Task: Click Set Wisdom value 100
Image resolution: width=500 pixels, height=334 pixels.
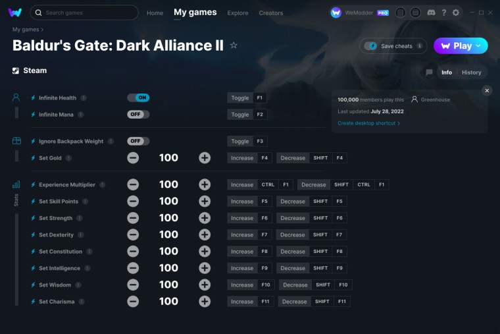Action: click(168, 285)
